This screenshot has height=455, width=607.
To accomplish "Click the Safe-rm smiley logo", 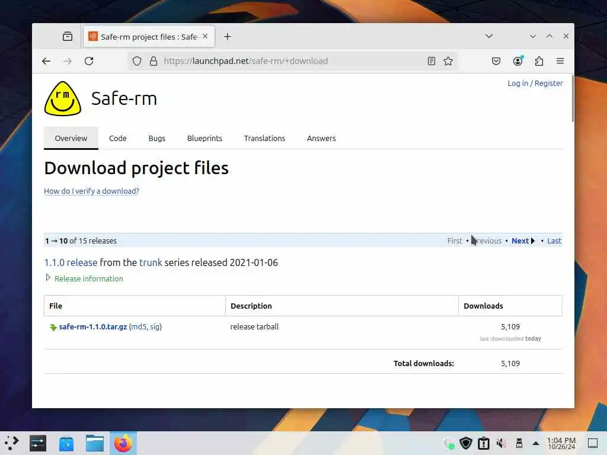I will coord(63,98).
